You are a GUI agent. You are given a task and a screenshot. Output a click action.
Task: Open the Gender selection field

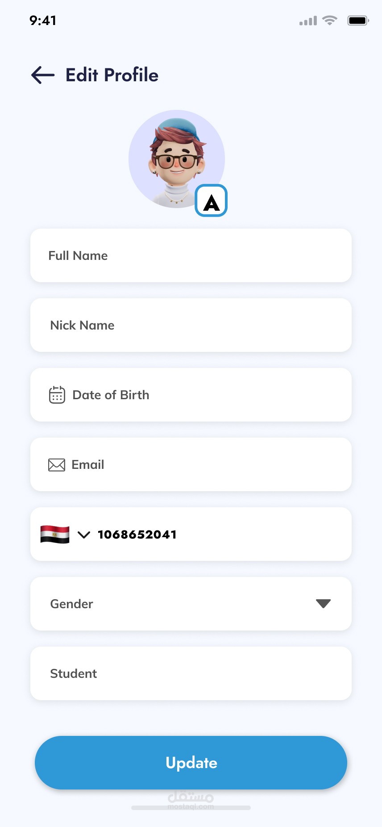[x=179, y=604]
